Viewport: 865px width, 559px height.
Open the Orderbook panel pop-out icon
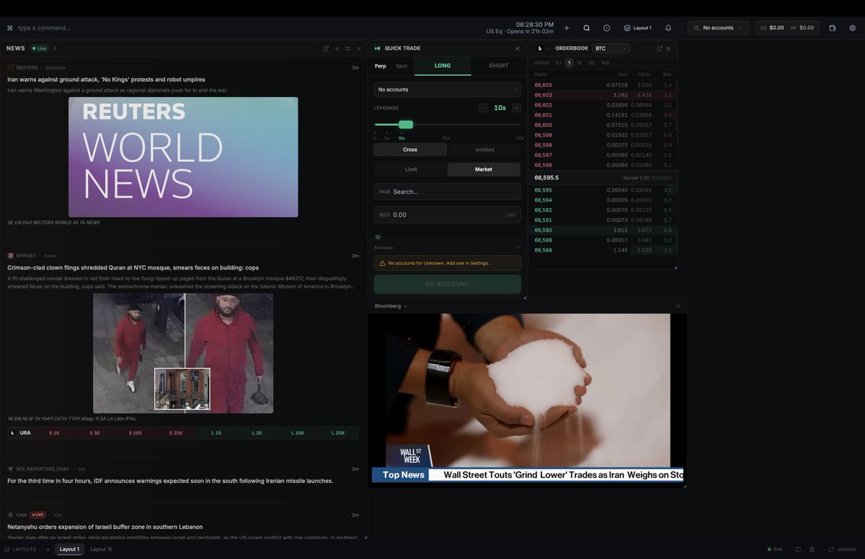[659, 48]
